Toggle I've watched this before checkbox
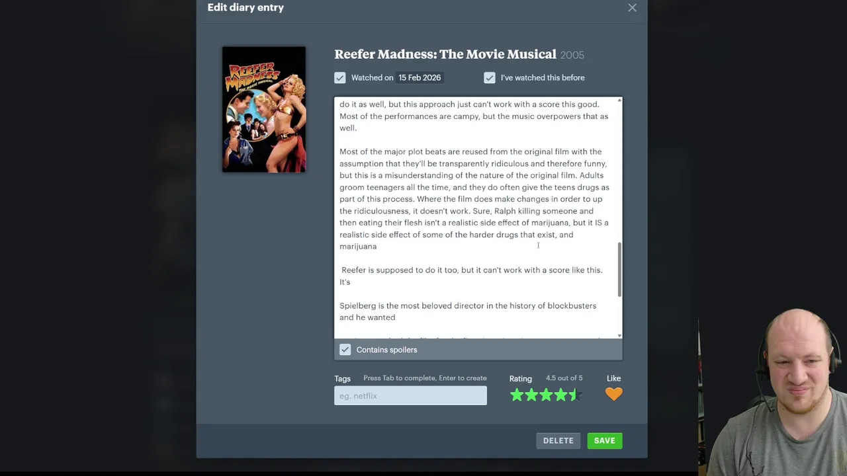 (489, 78)
